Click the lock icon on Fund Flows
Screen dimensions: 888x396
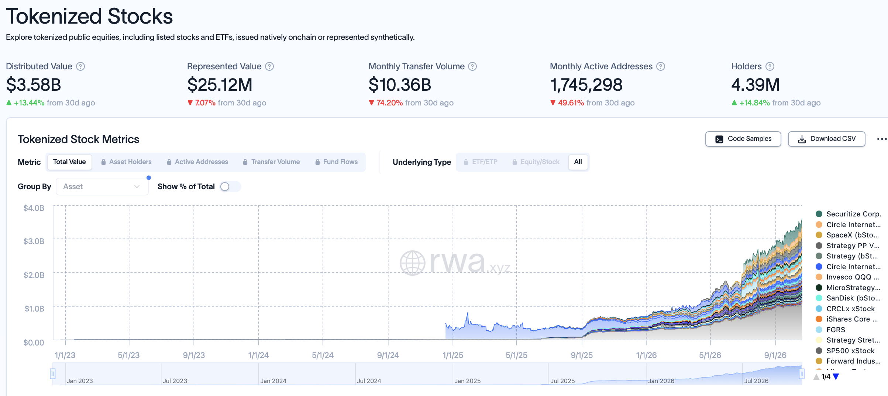(317, 162)
